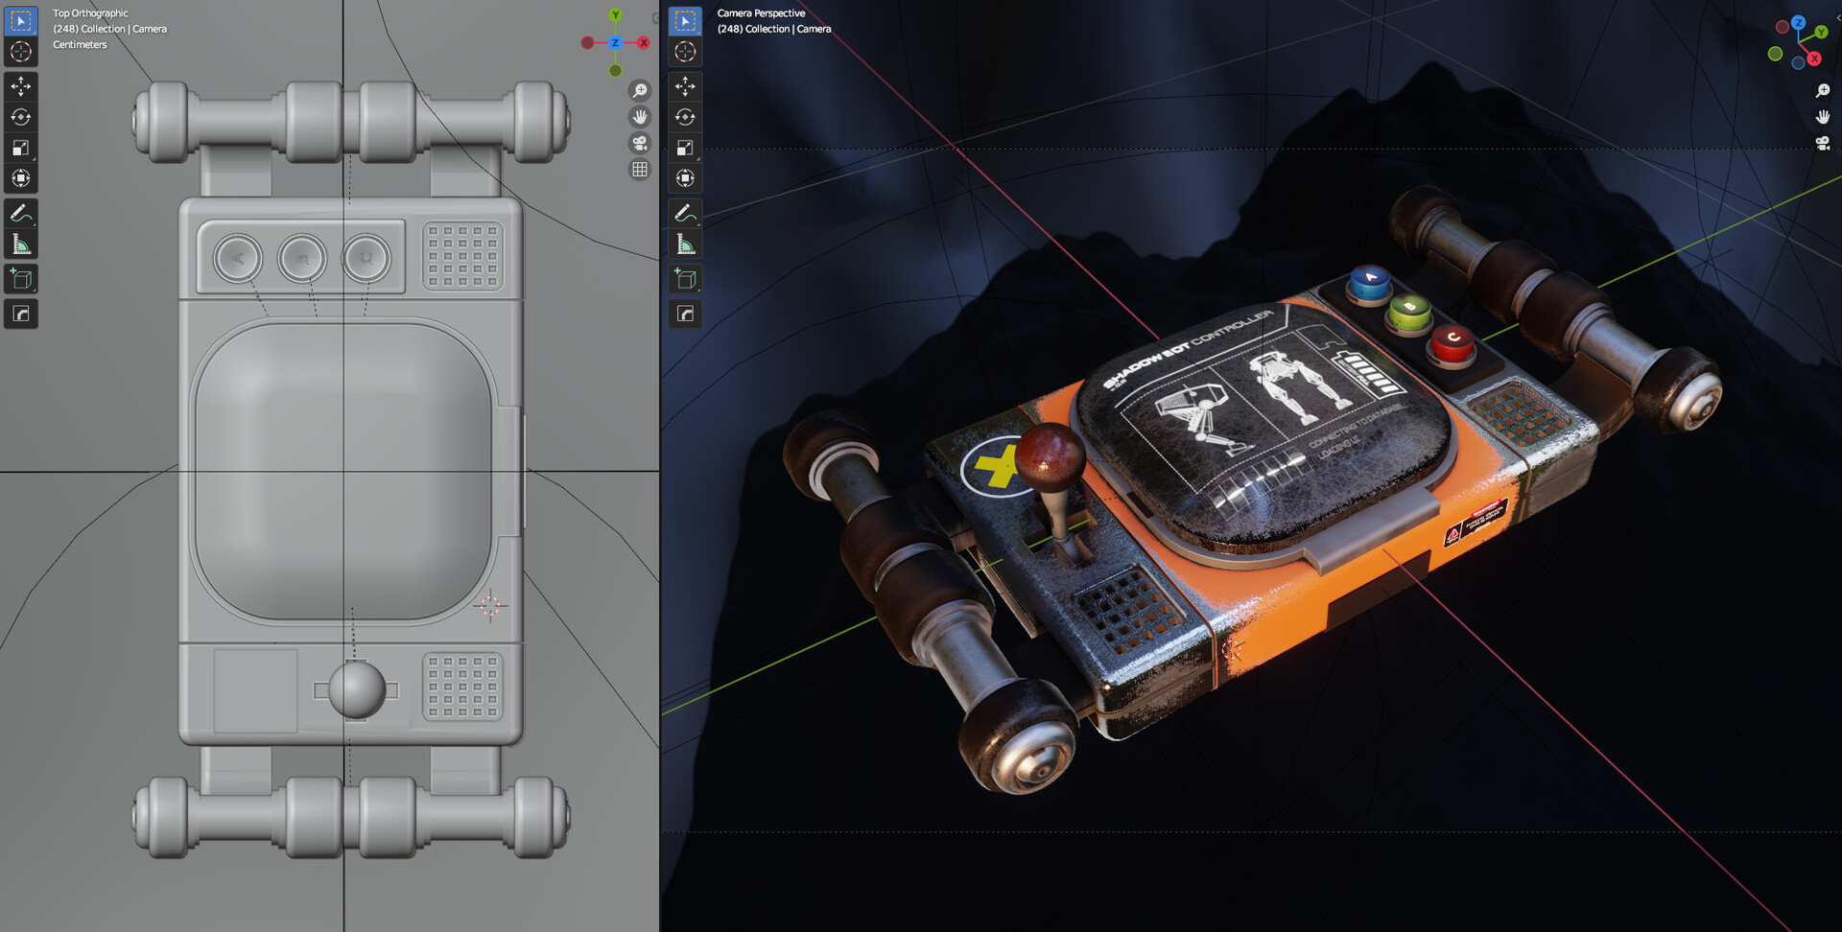Select the Rotate tool in the Top Orthographic viewport

click(x=20, y=117)
